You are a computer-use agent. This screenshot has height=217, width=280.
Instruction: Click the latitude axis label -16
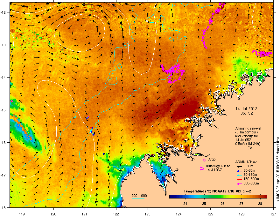click(x=3, y=143)
